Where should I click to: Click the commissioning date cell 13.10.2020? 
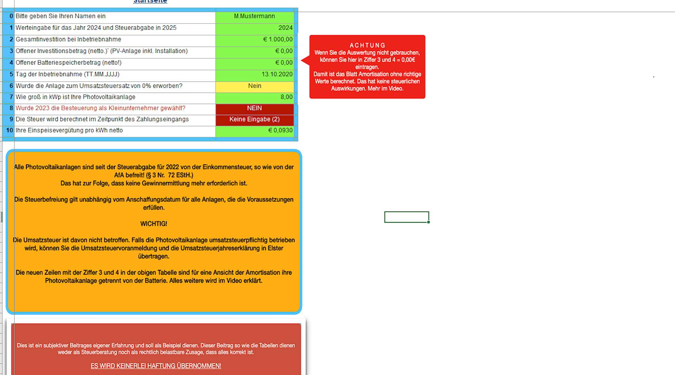(255, 75)
